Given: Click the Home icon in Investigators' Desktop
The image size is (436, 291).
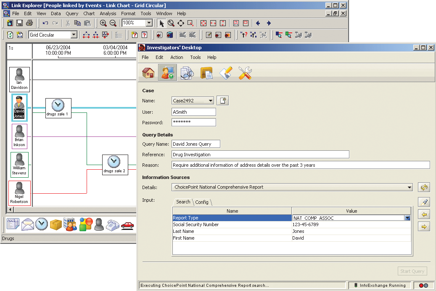Looking at the screenshot, I should click(x=148, y=73).
